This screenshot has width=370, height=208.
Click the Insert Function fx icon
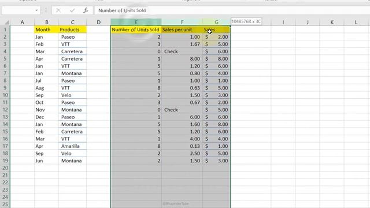coord(86,10)
